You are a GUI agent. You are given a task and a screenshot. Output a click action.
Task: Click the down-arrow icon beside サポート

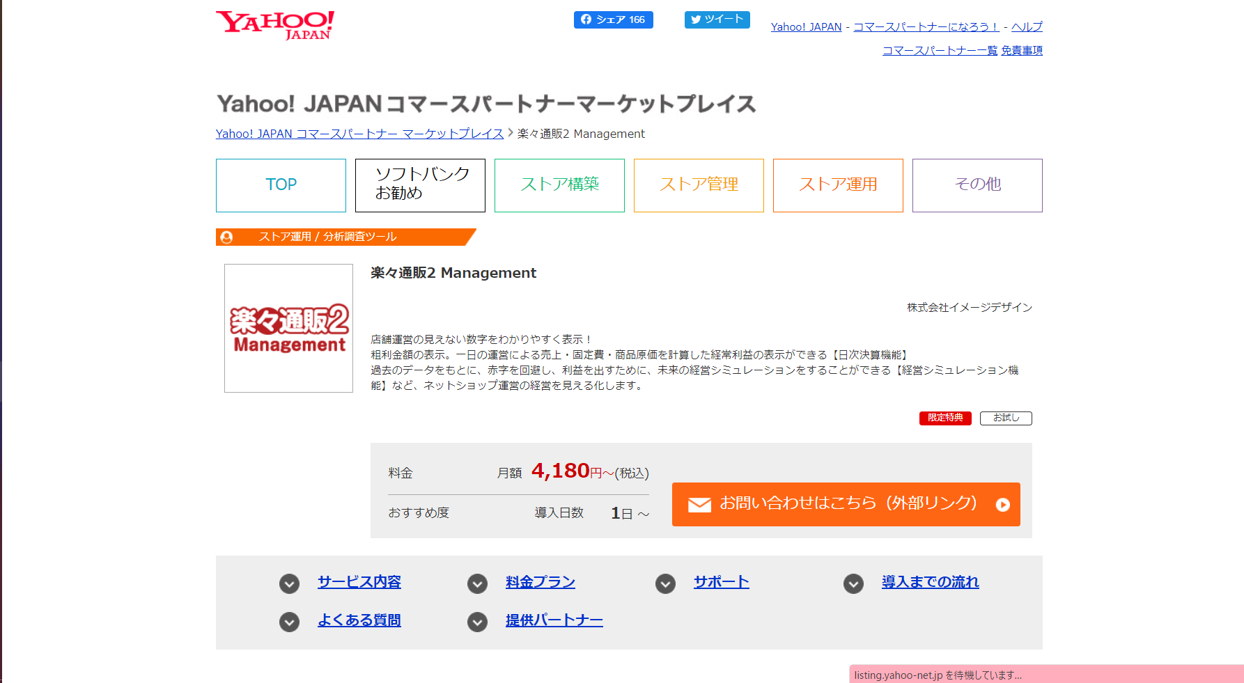(x=665, y=583)
